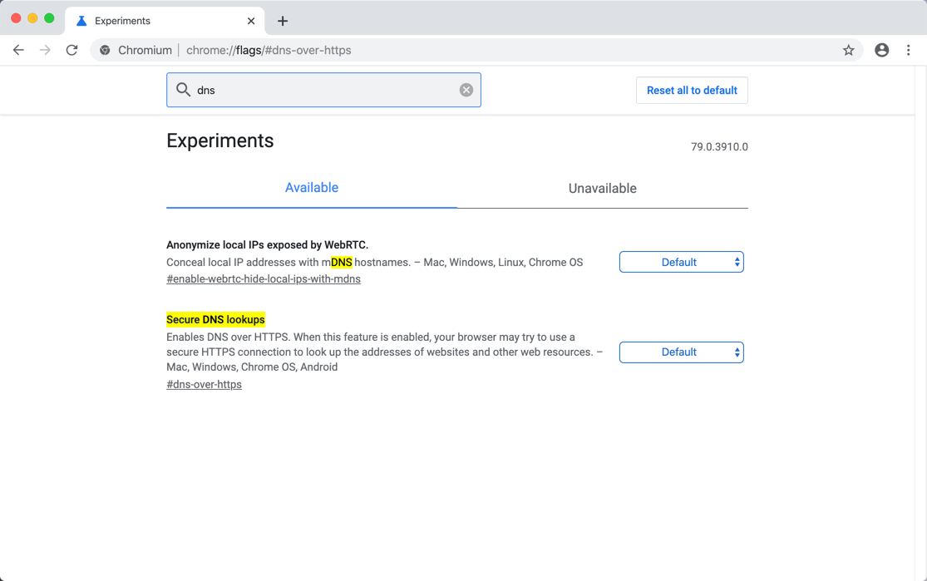Click the back navigation arrow

[x=18, y=50]
